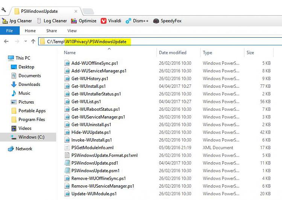This screenshot has width=282, height=200.
Task: Click the address bar path field
Action: pos(160,42)
